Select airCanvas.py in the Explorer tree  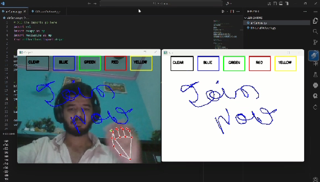[259, 23]
